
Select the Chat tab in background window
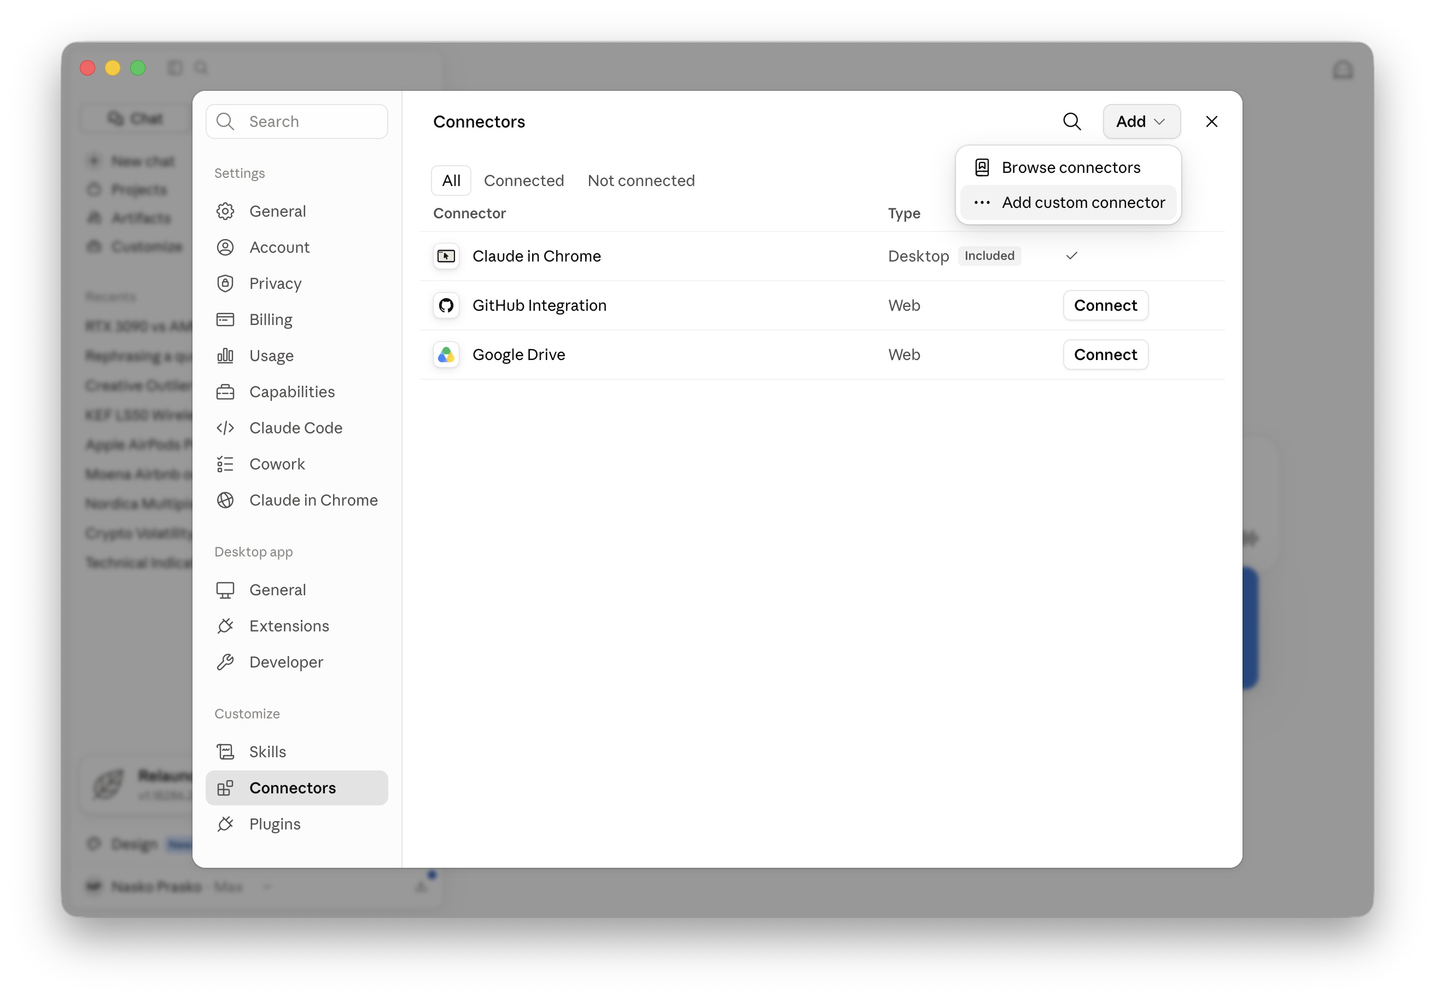tap(136, 118)
